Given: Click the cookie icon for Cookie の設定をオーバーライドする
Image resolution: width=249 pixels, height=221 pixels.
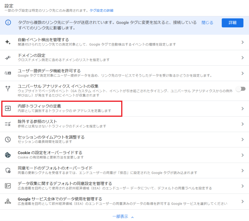Looking at the screenshot, I should [x=8, y=155].
